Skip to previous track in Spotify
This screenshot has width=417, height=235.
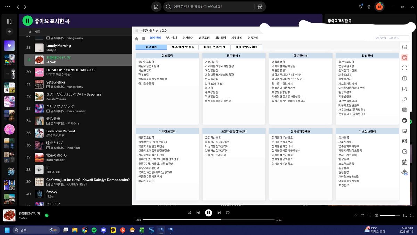click(198, 213)
